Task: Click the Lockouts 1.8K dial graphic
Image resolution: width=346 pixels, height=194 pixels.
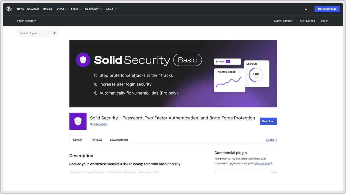Action: click(x=256, y=74)
